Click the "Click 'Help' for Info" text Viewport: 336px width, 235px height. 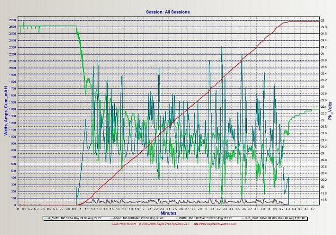tap(124, 224)
